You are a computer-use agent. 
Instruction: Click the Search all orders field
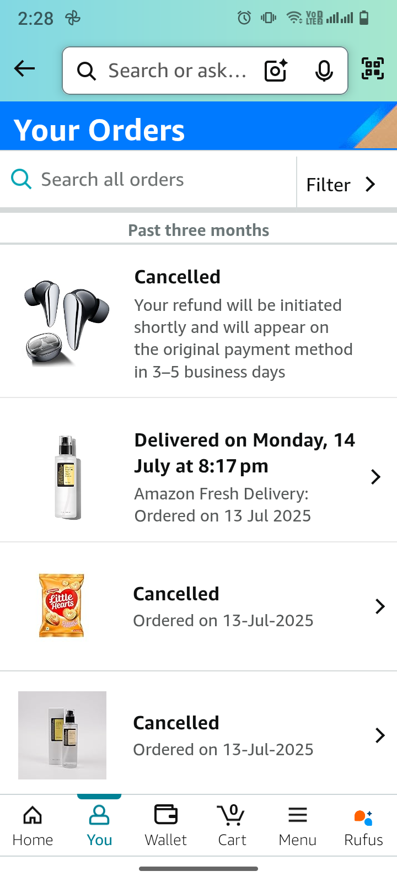click(x=154, y=180)
